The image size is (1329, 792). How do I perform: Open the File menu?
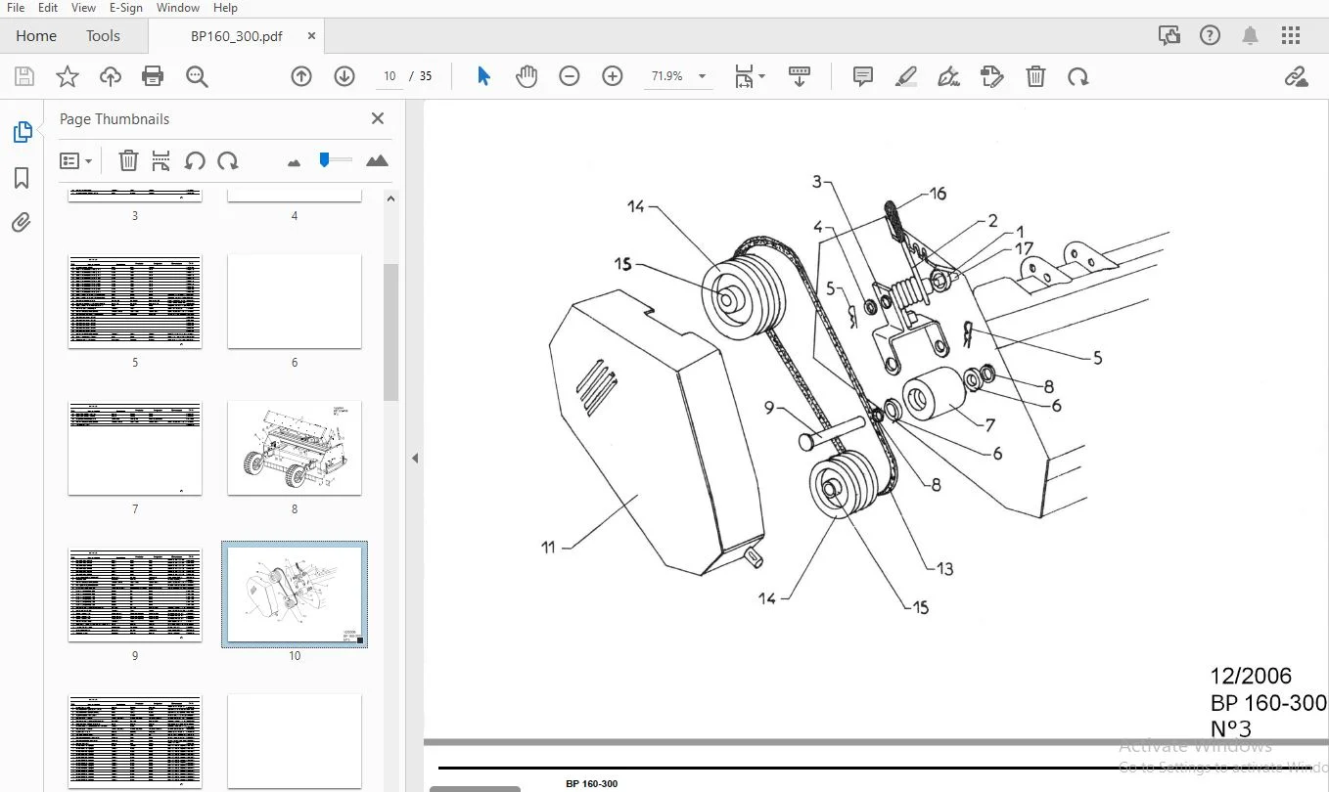tap(16, 8)
